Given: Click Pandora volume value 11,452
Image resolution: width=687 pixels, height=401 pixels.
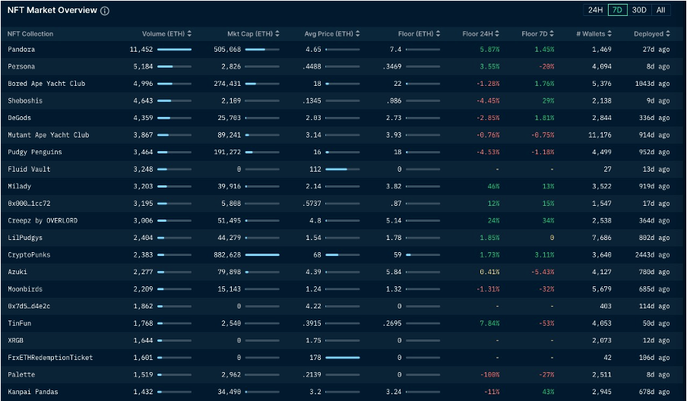Looking at the screenshot, I should click(x=141, y=49).
